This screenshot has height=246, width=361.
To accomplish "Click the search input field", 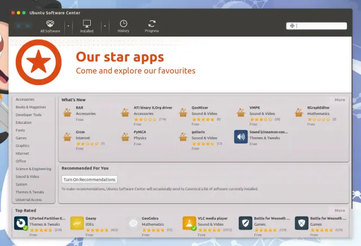I will click(x=320, y=26).
